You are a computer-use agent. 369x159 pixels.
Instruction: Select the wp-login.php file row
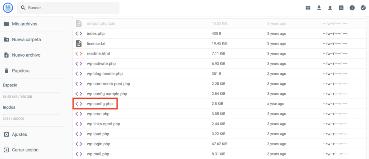[98, 144]
